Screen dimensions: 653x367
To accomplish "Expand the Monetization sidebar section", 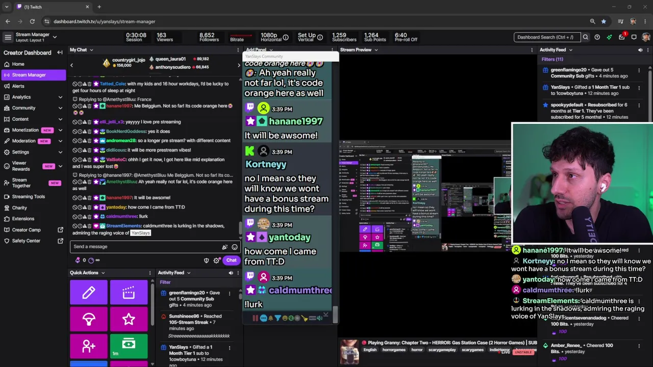I will coord(60,130).
